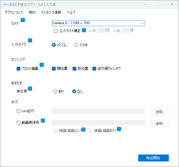The width and height of the screenshot is (179, 167).
Task: Open help for 録画(描画あり)
Action: pos(119,129)
